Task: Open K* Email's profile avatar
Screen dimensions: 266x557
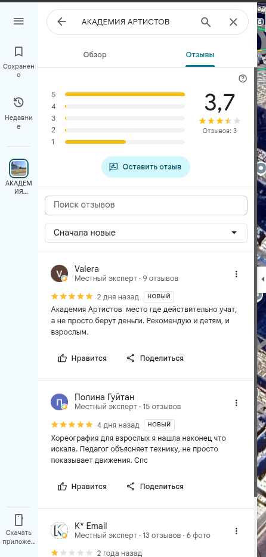Action: point(59,530)
